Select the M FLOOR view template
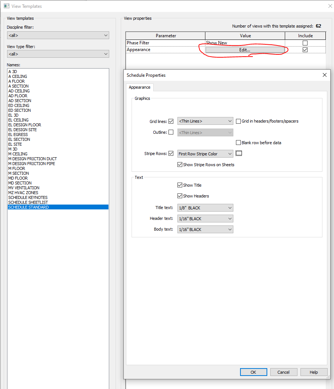 (x=16, y=168)
